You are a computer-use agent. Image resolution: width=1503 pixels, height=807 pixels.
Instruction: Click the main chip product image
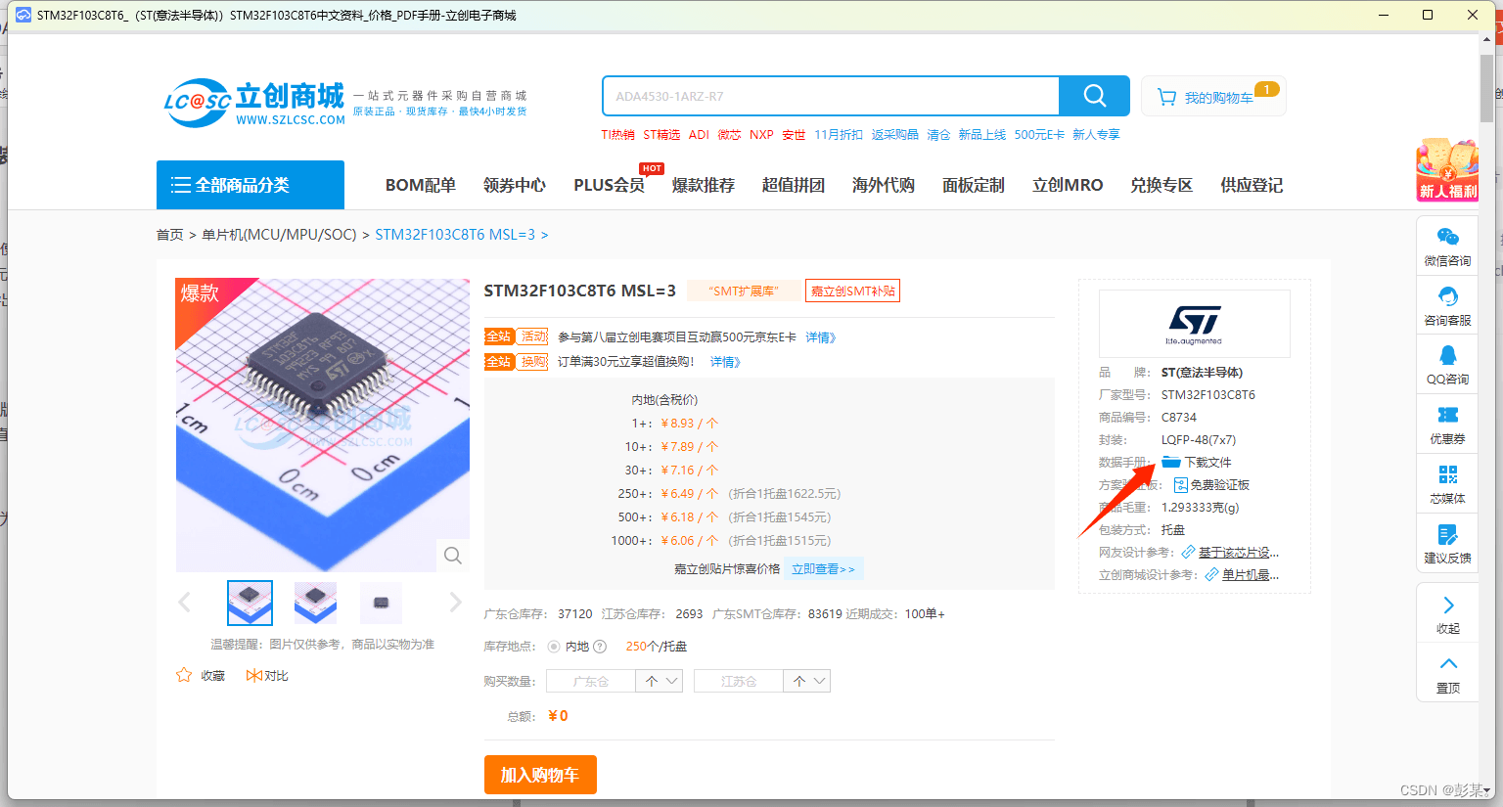(x=323, y=426)
